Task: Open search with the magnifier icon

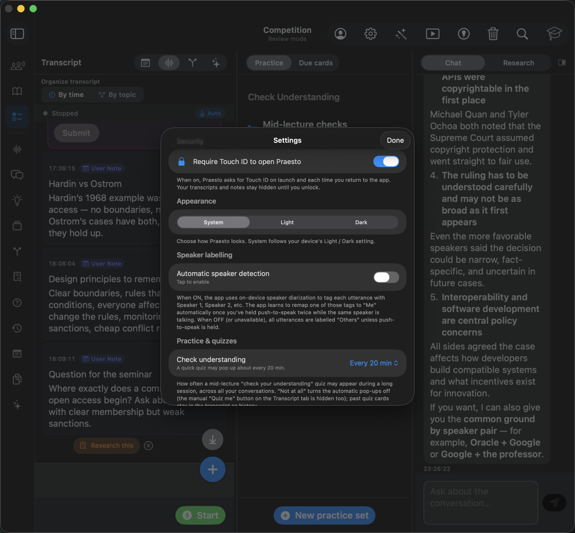Action: (x=522, y=34)
